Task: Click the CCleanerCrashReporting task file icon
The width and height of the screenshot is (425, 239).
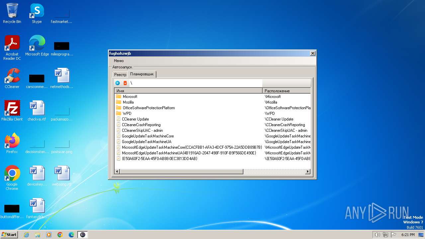Action: [119, 125]
